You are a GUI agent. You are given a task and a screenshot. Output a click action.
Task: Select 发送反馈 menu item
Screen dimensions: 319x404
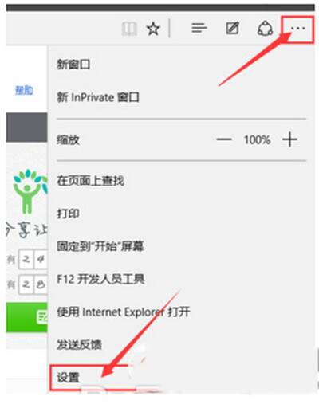click(x=79, y=345)
